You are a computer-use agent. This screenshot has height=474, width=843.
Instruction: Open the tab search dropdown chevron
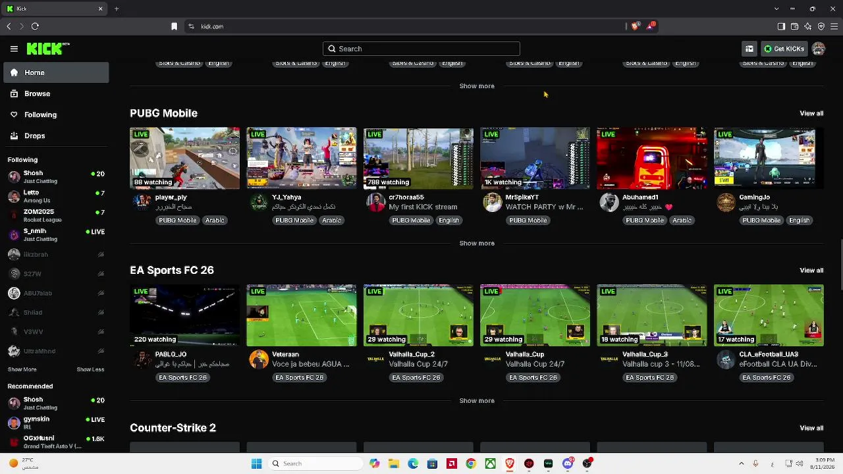pos(776,9)
